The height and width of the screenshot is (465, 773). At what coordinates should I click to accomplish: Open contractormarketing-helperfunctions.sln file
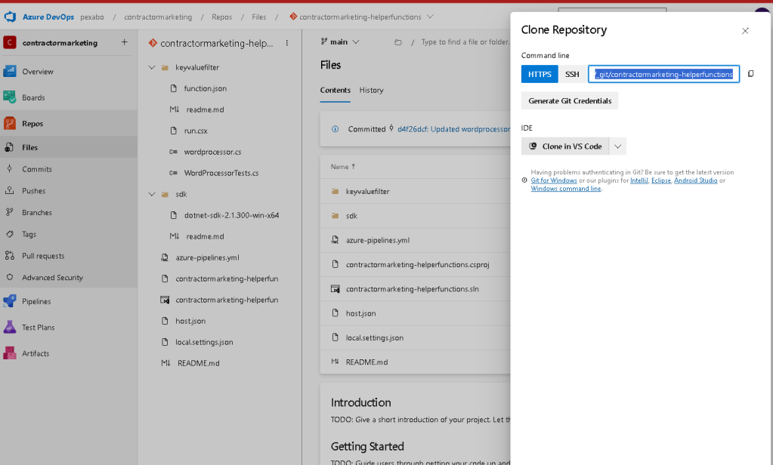point(412,289)
